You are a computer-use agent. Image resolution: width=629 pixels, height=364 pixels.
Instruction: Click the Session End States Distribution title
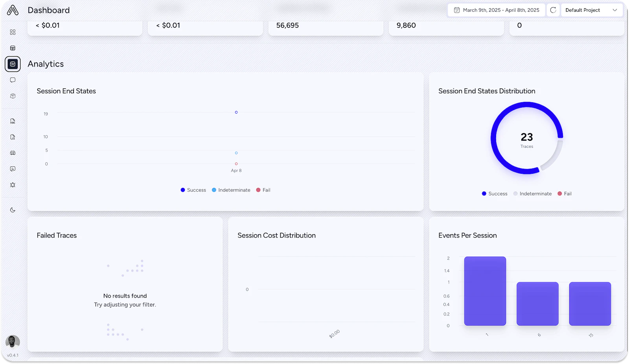pyautogui.click(x=487, y=91)
